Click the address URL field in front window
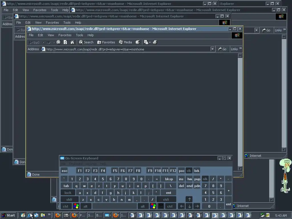This screenshot has height=219, width=292. tap(127, 49)
